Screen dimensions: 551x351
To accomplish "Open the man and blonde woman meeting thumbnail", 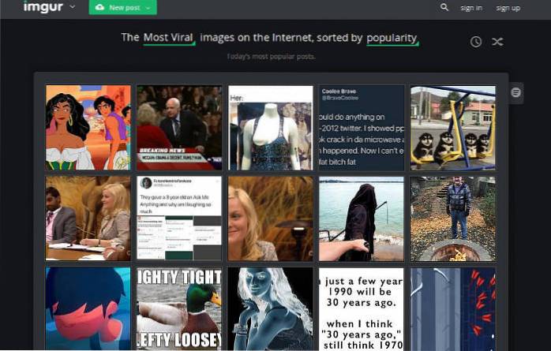I will [x=88, y=218].
